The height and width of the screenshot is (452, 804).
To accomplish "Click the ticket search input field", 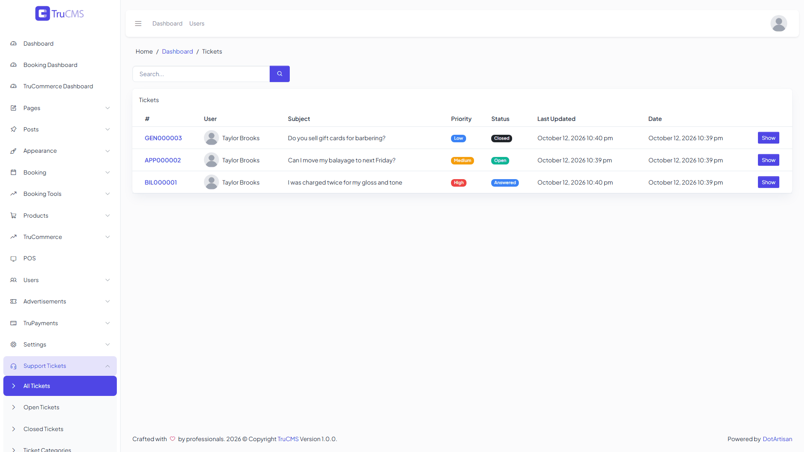I will click(x=201, y=74).
